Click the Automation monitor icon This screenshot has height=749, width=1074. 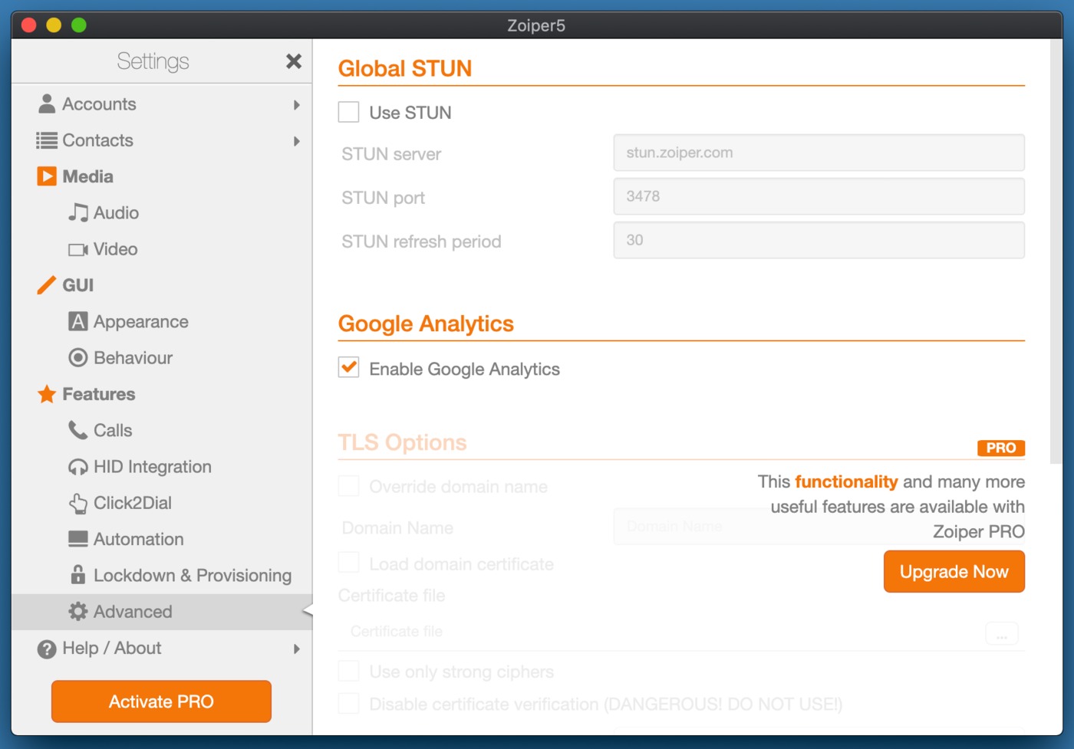point(78,539)
